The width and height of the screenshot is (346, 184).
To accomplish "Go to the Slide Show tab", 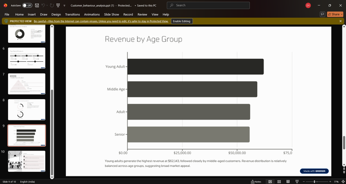I will [x=111, y=14].
